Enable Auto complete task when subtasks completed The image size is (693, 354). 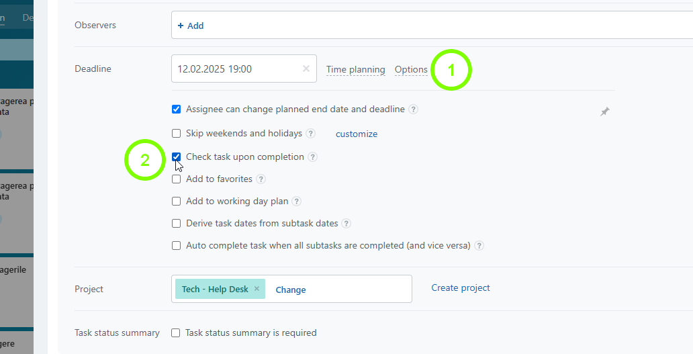(177, 245)
